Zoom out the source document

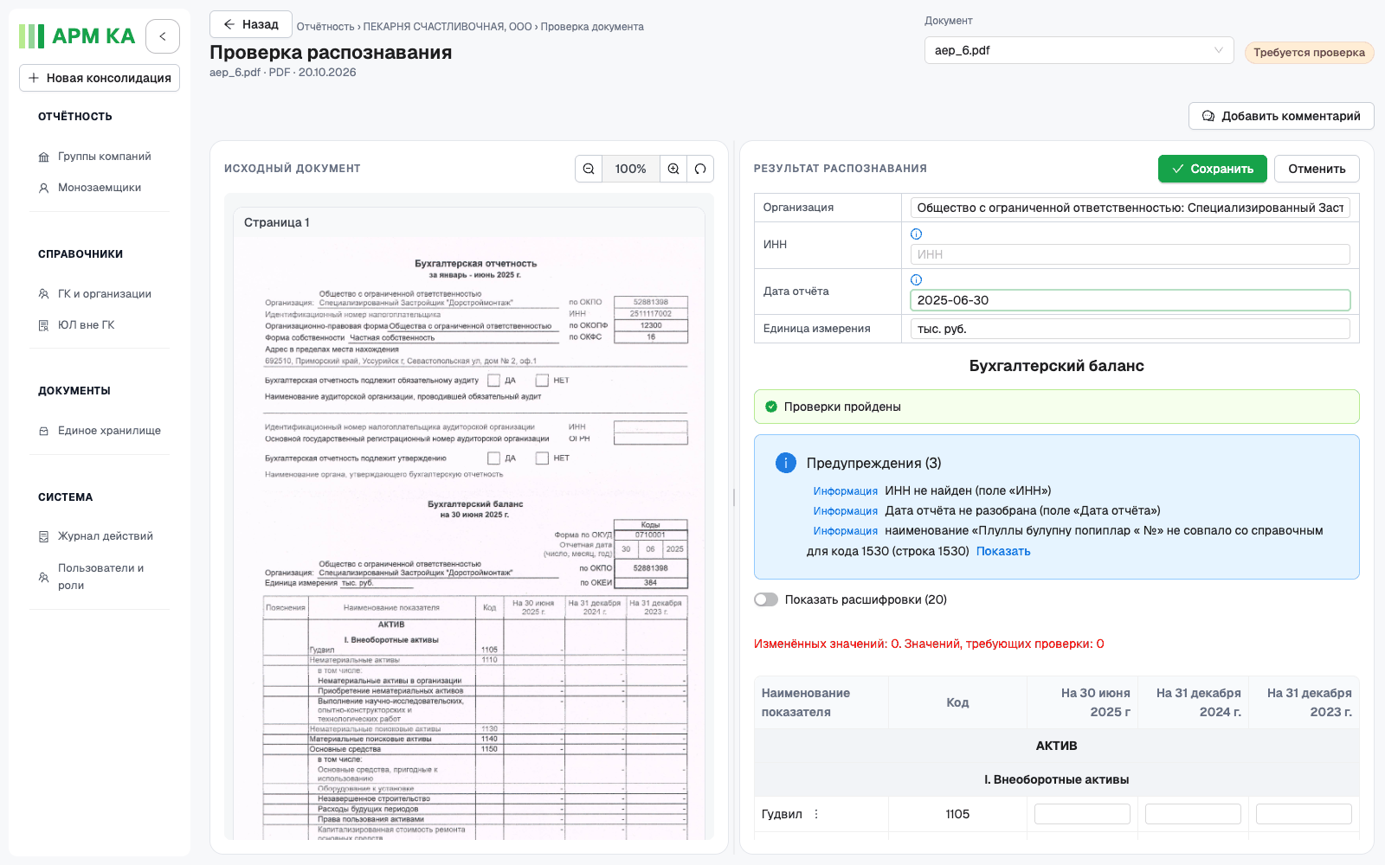click(x=589, y=169)
